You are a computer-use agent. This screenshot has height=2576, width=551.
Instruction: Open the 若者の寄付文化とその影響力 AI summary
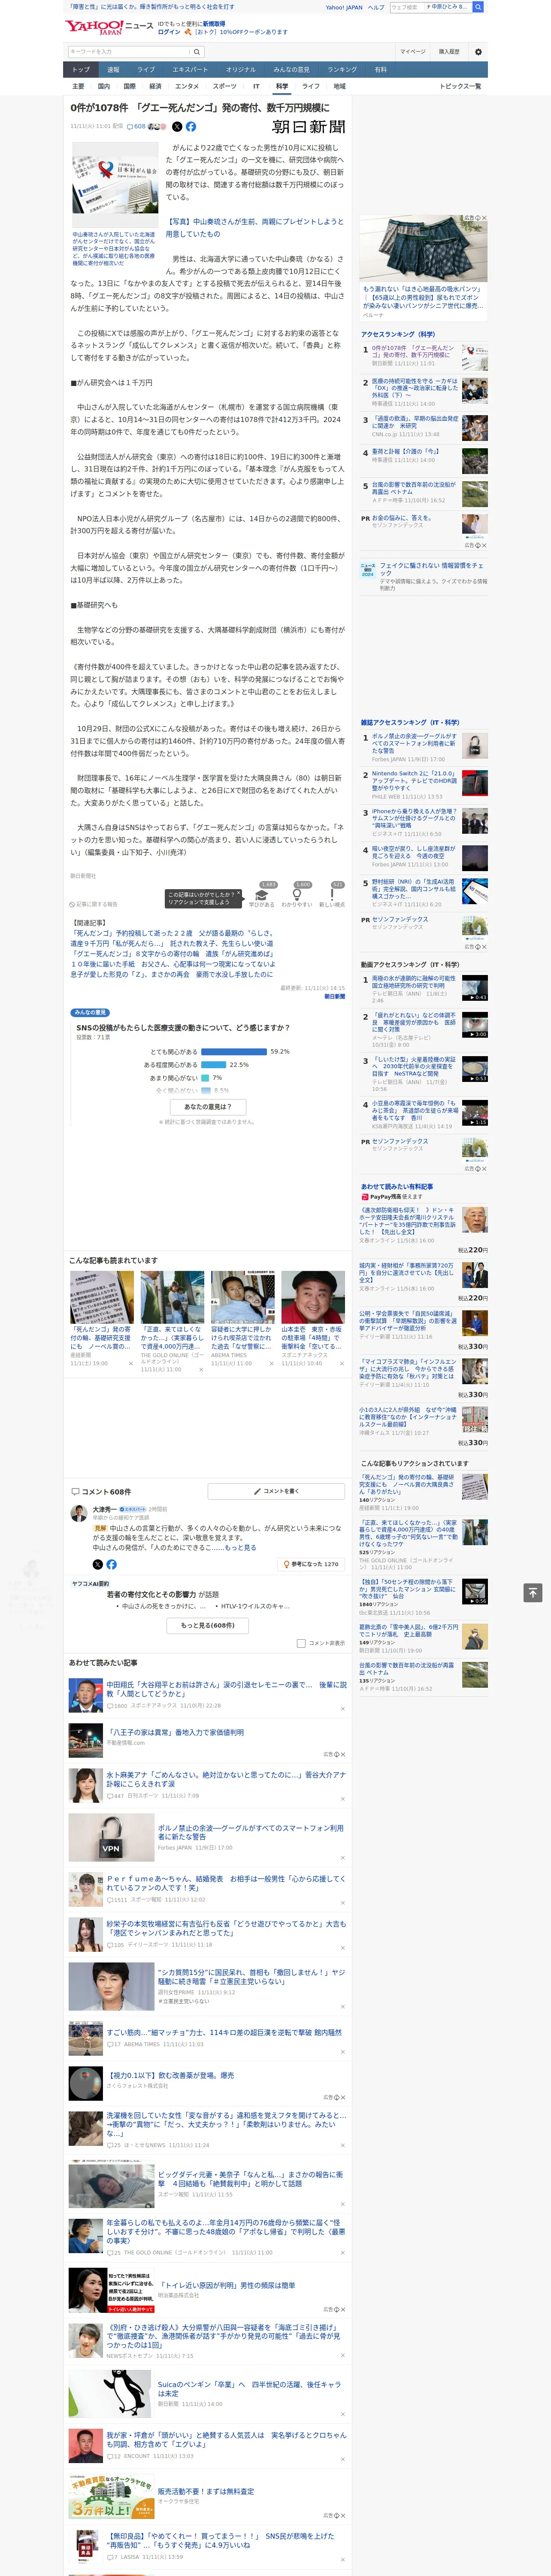click(163, 1595)
